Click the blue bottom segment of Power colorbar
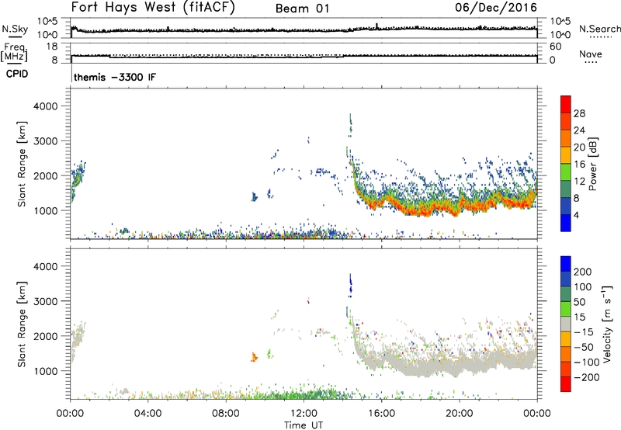 [x=566, y=223]
